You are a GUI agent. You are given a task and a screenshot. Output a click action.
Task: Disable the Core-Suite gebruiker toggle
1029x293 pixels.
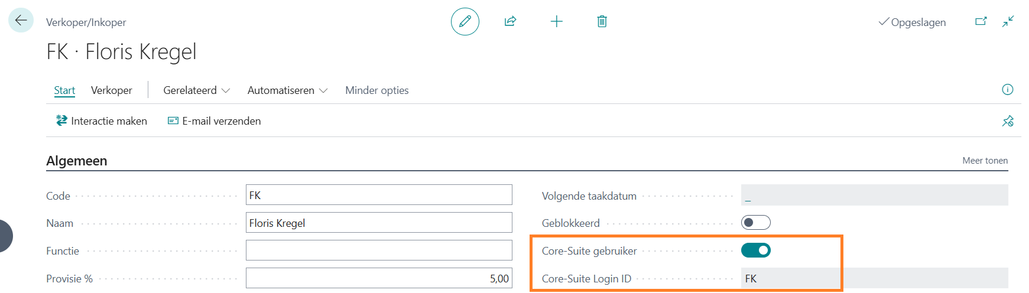click(x=755, y=250)
